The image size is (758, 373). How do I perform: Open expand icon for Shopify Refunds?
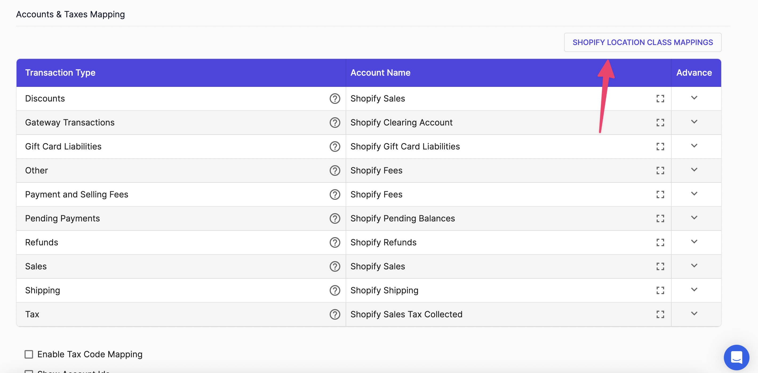coord(660,242)
